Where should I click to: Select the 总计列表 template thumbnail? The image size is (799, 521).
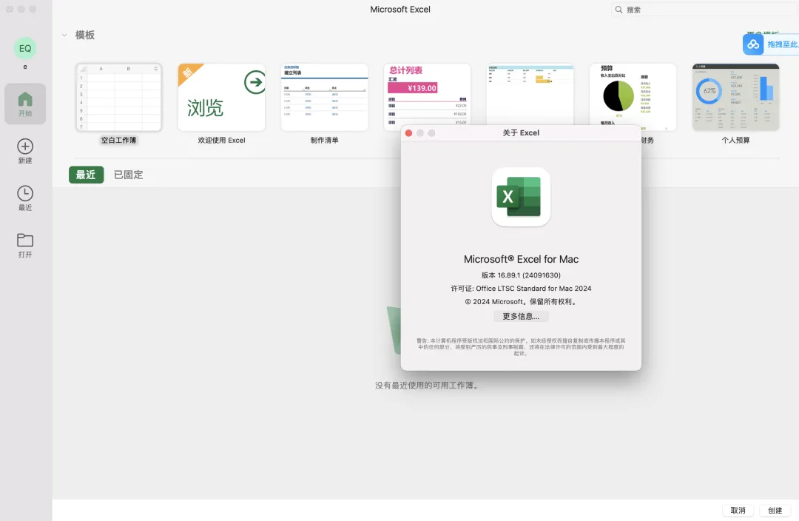(427, 94)
